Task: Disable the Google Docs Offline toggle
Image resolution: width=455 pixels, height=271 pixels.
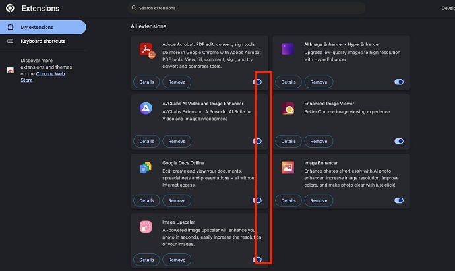Action: coord(257,200)
